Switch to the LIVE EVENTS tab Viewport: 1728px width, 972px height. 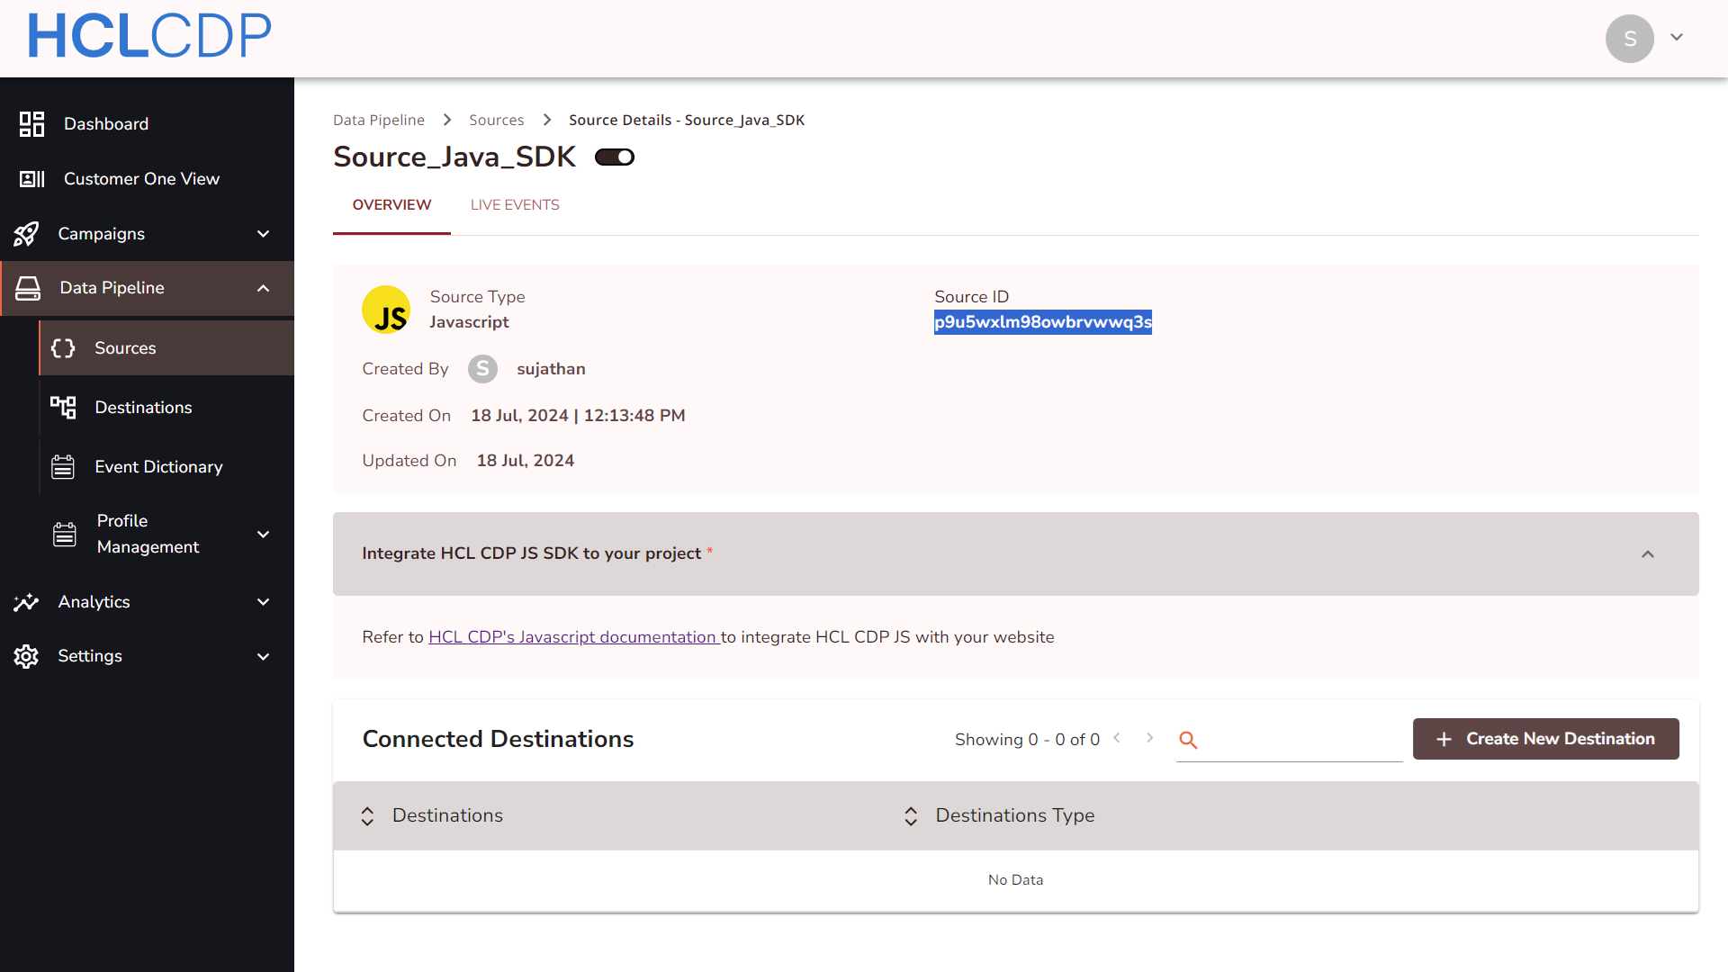(515, 204)
